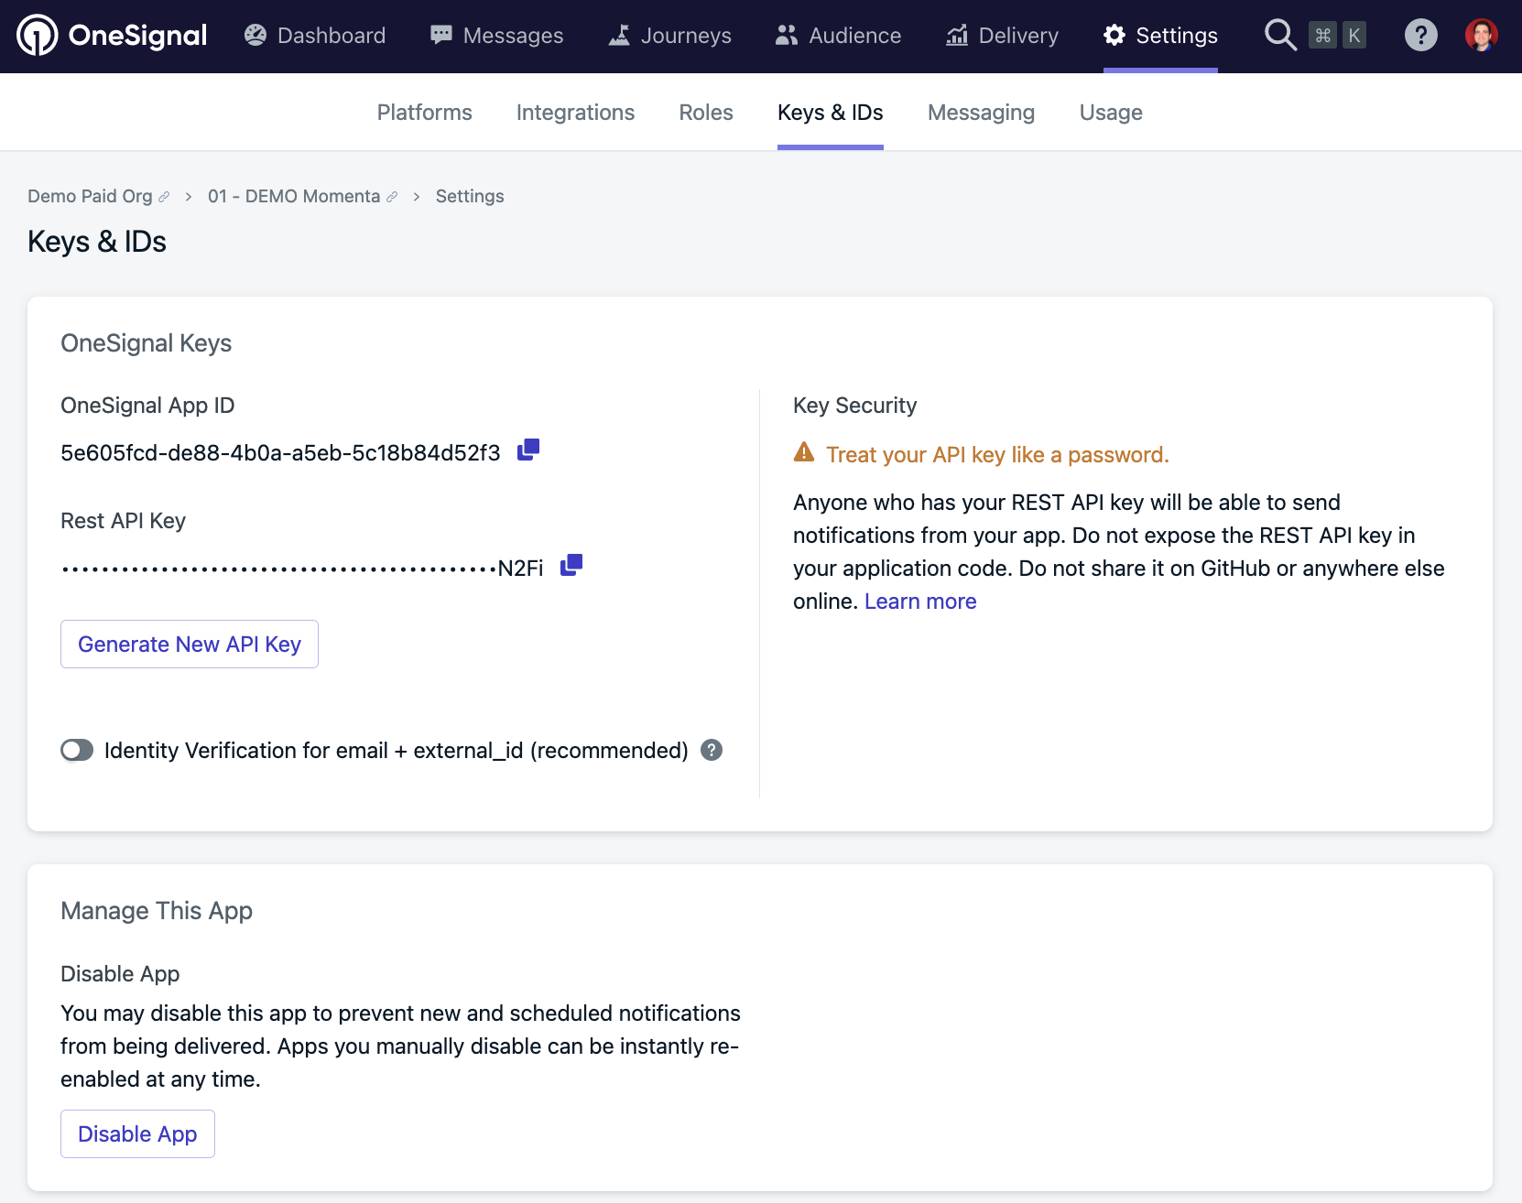Edit the 01 - DEMO Momenta name icon

392,197
